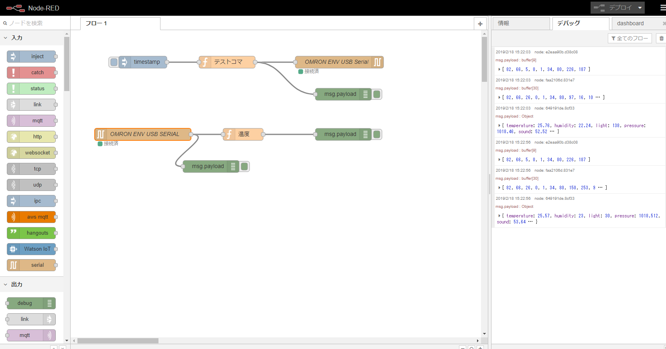Collapse the 出力 palette category
The height and width of the screenshot is (349, 666).
(x=6, y=284)
